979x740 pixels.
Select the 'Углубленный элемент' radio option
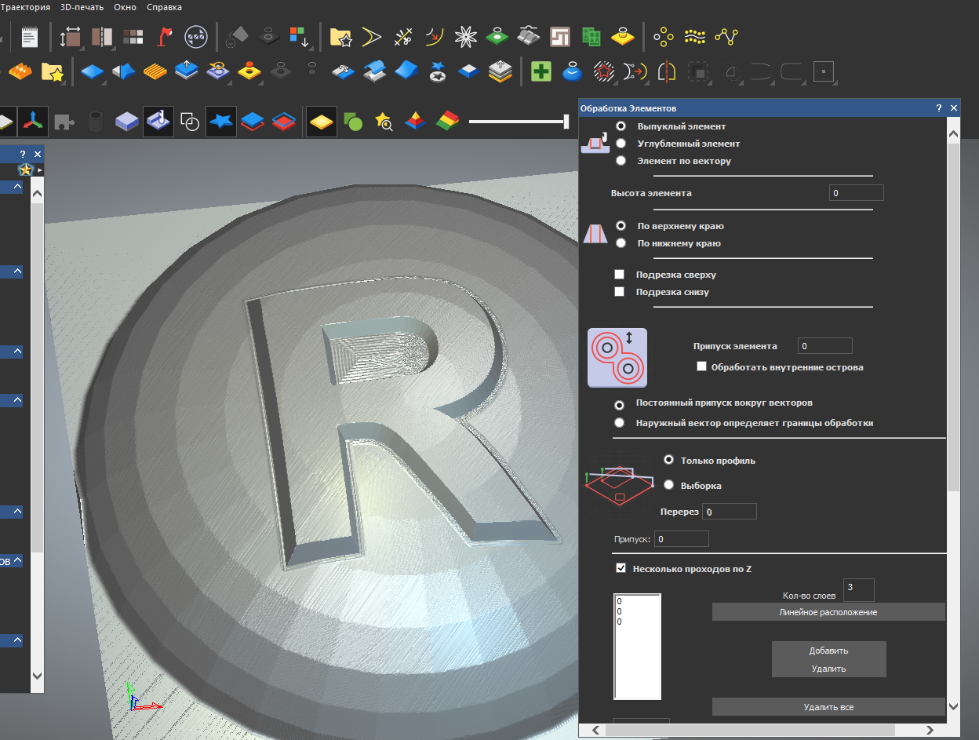(621, 144)
